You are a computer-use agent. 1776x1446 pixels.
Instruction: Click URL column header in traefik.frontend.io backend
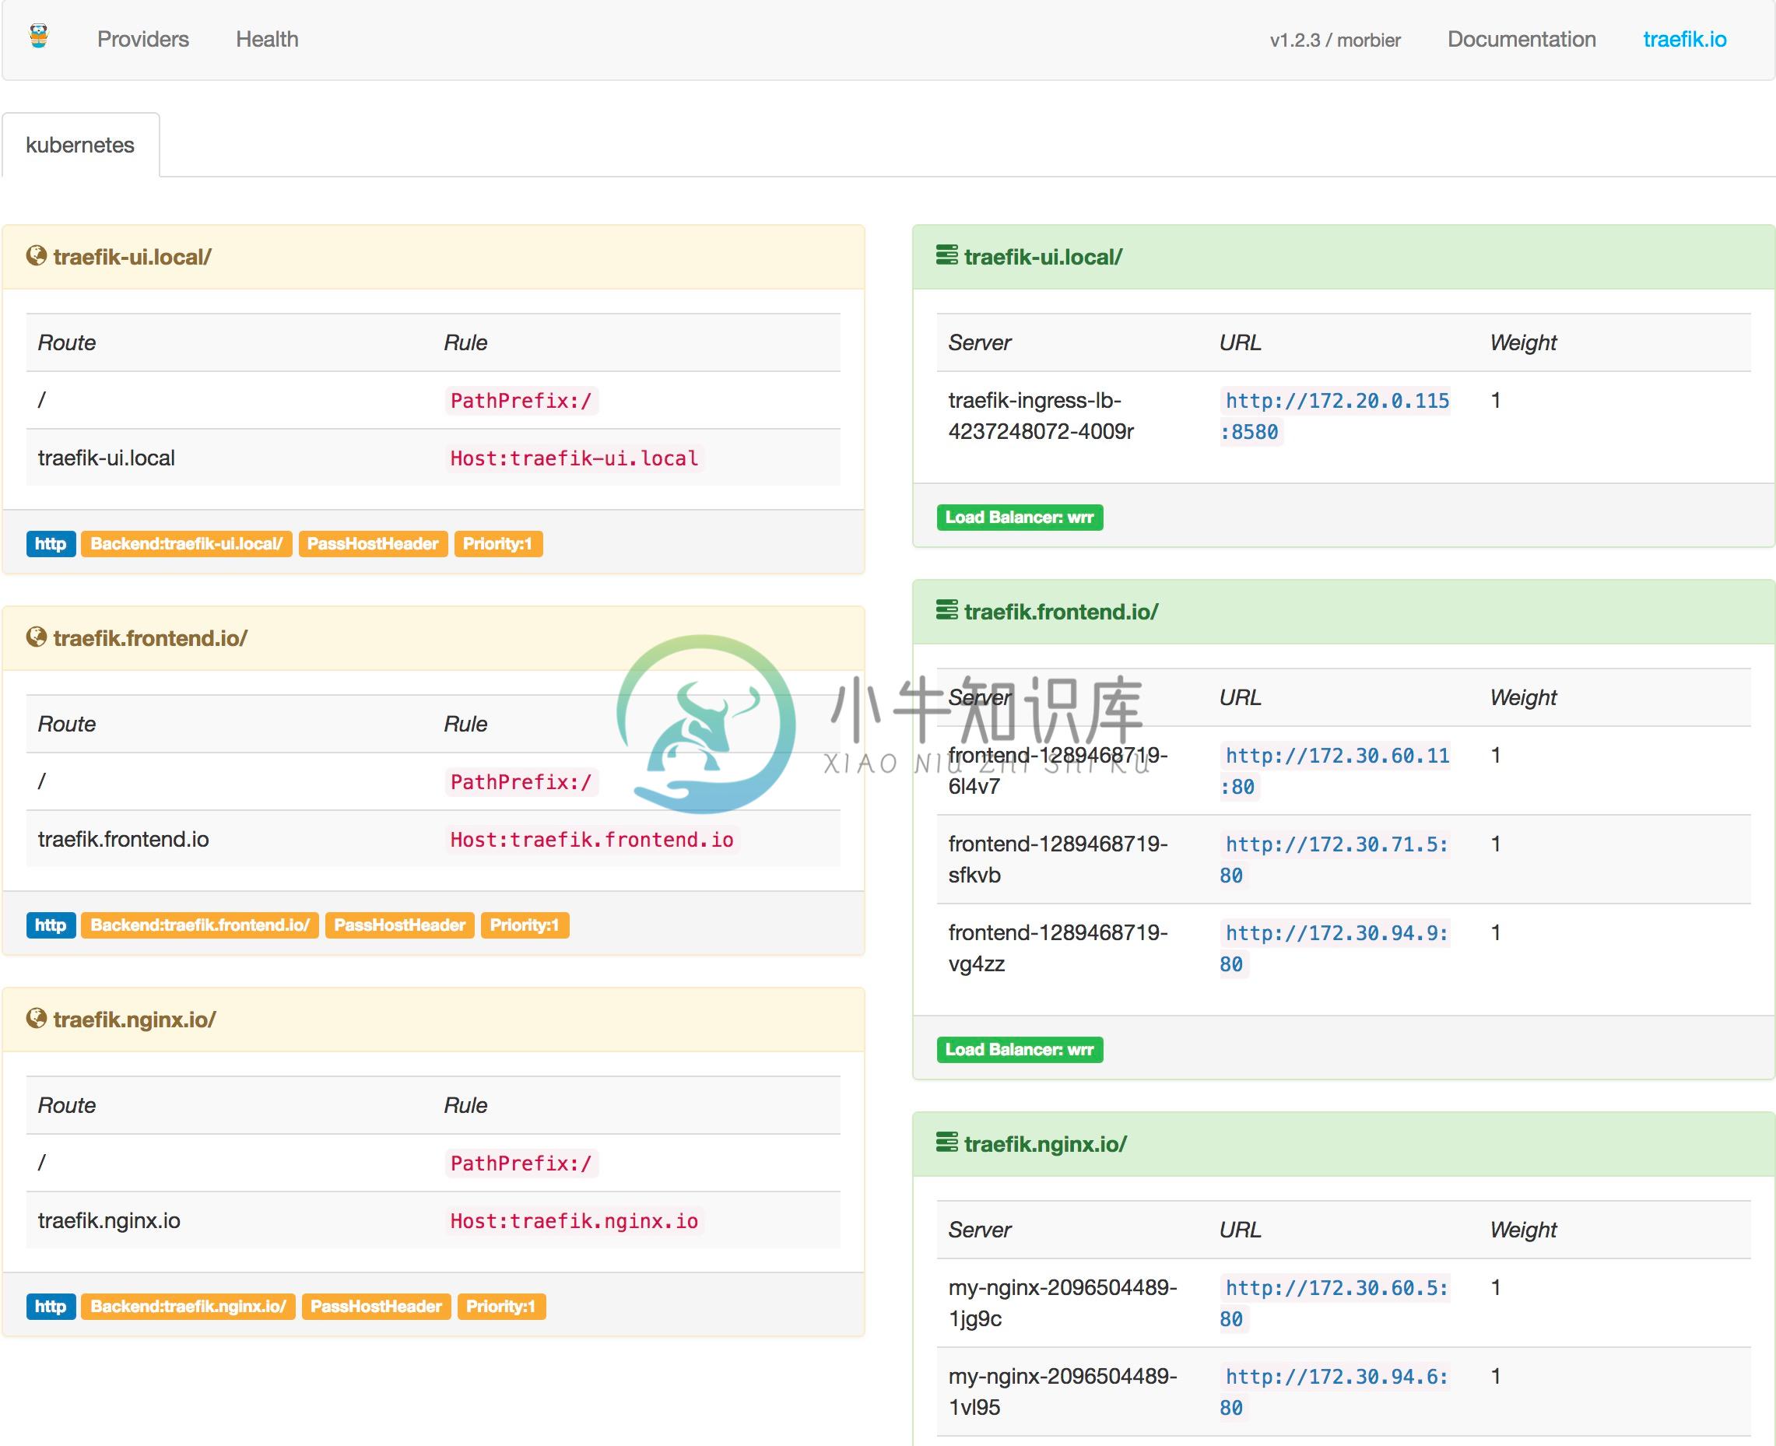(x=1241, y=697)
